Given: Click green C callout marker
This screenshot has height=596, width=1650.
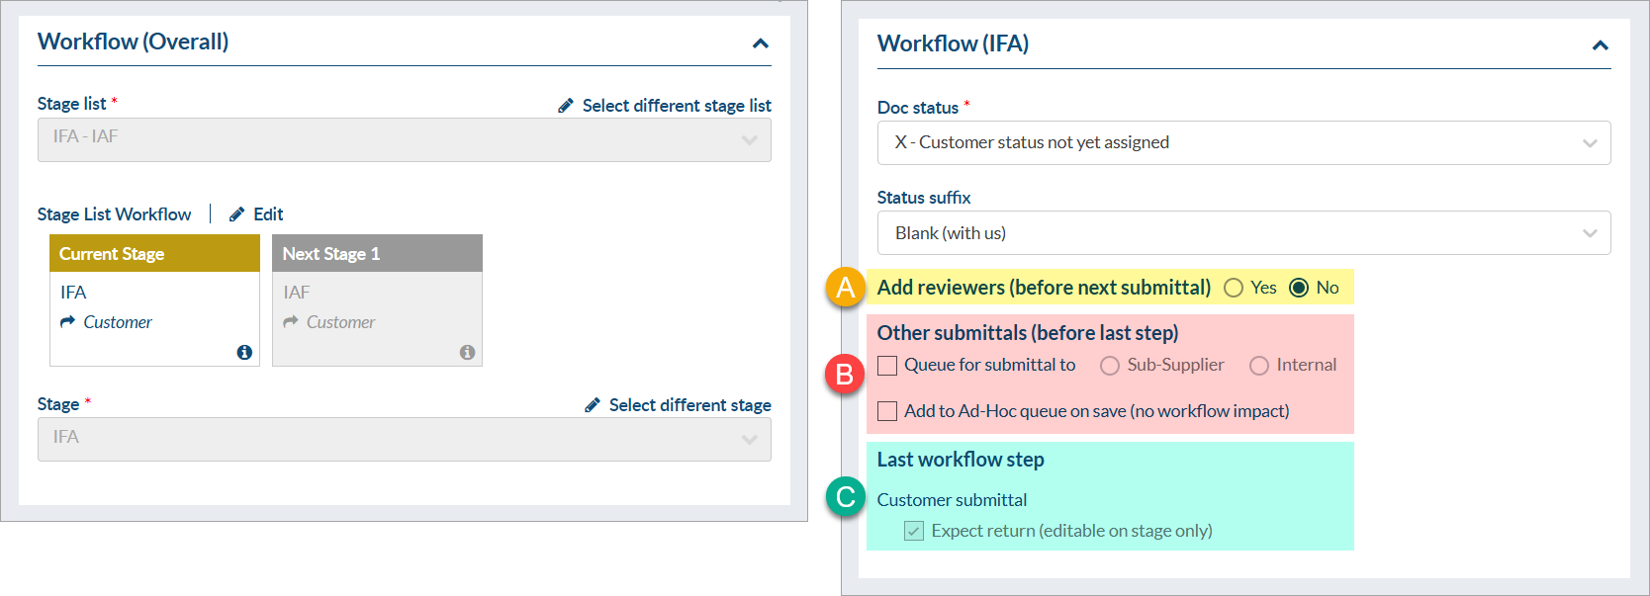Looking at the screenshot, I should 845,496.
